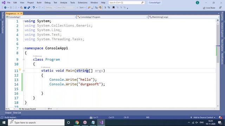Save the current file with disk icon
The height and width of the screenshot is (126, 225).
click(x=25, y=8)
